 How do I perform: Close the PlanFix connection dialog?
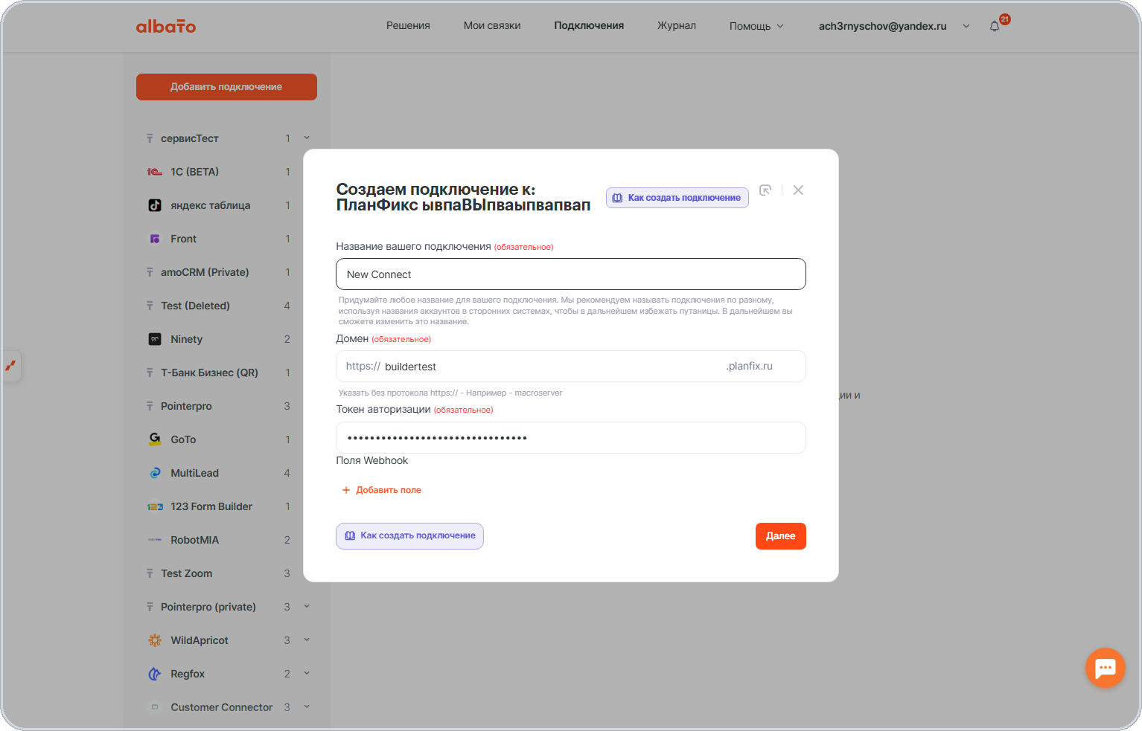798,190
